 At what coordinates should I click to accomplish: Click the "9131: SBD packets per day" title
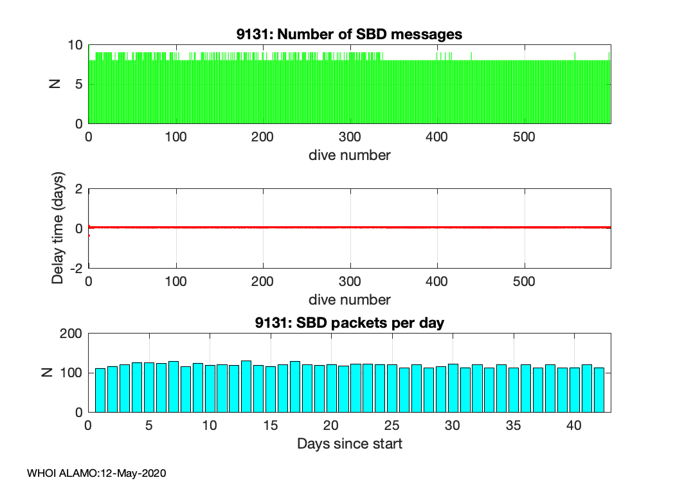pyautogui.click(x=349, y=323)
